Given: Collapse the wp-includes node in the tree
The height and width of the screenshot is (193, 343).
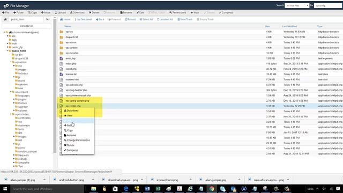Looking at the screenshot, I should tap(11, 114).
